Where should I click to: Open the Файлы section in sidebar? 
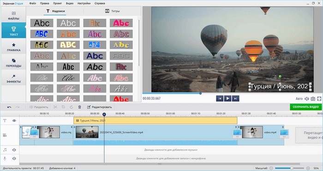[13, 15]
